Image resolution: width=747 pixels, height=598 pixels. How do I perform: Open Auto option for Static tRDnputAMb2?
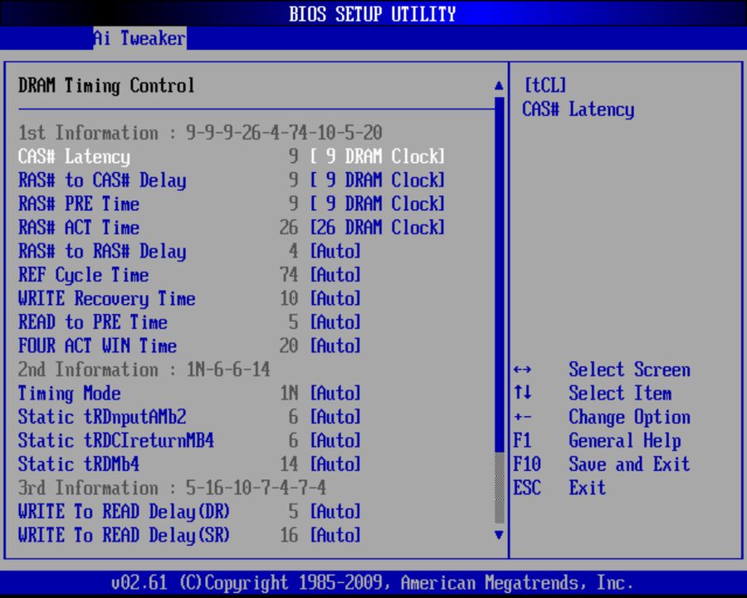click(335, 417)
